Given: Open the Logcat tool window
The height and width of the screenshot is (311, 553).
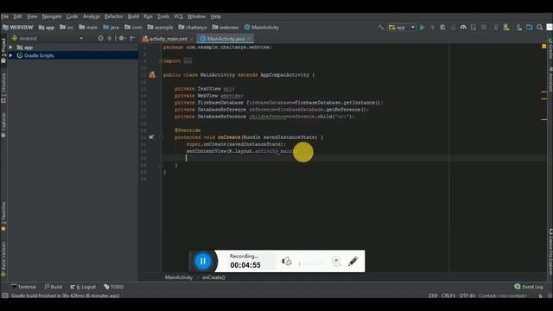Looking at the screenshot, I should pyautogui.click(x=83, y=287).
